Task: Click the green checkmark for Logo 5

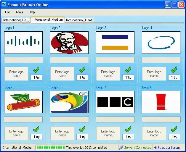Action: coord(36,129)
